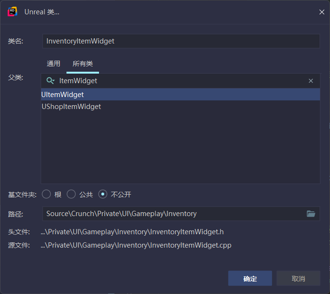Screen dimensions: 330x294
Task: Click the InventoryItemWidget.h header file path
Action: tap(132, 232)
